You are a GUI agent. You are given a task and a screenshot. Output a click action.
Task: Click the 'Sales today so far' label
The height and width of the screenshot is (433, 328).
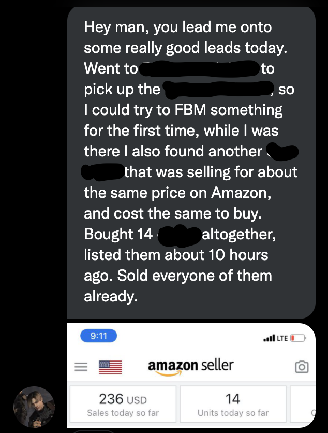(123, 413)
